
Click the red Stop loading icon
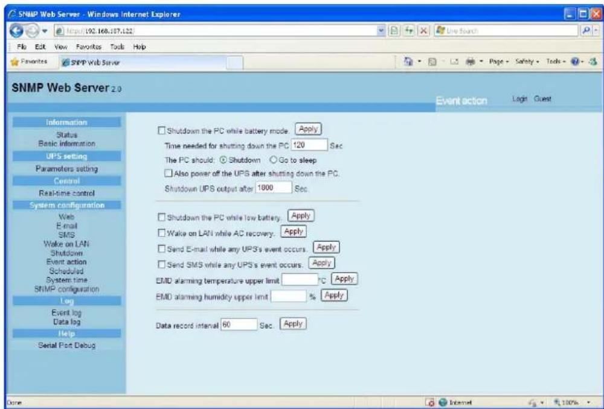tap(423, 31)
